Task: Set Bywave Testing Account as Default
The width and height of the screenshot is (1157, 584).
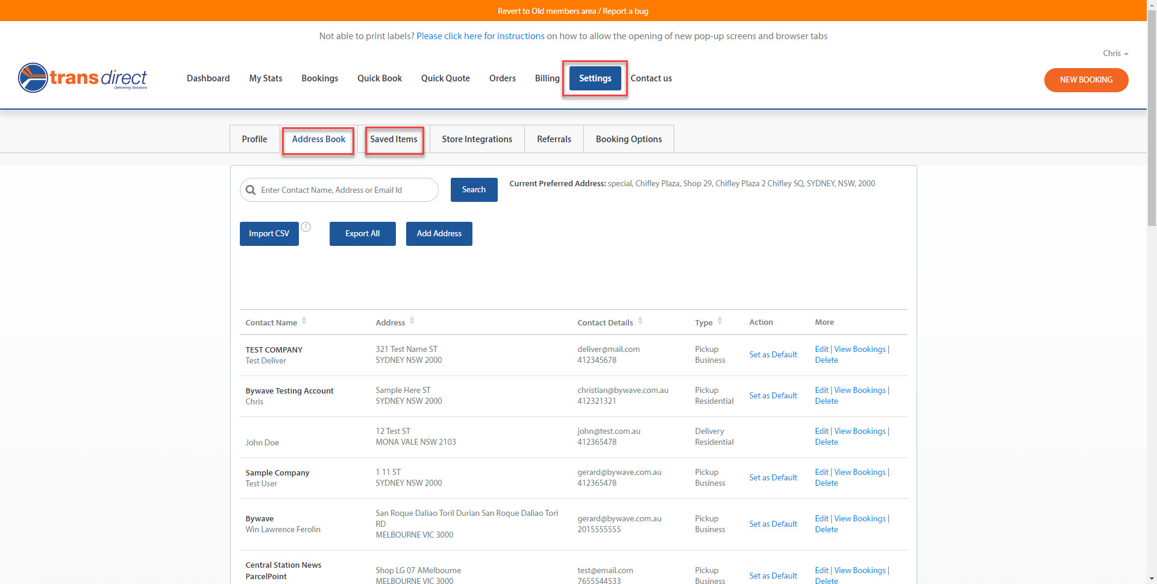Action: tap(773, 395)
